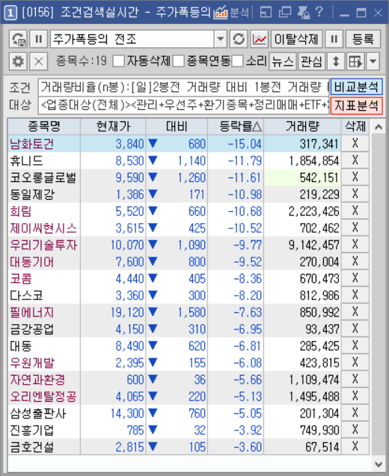This screenshot has width=389, height=476.
Task: Select 코콤 stock name
Action: [21, 278]
